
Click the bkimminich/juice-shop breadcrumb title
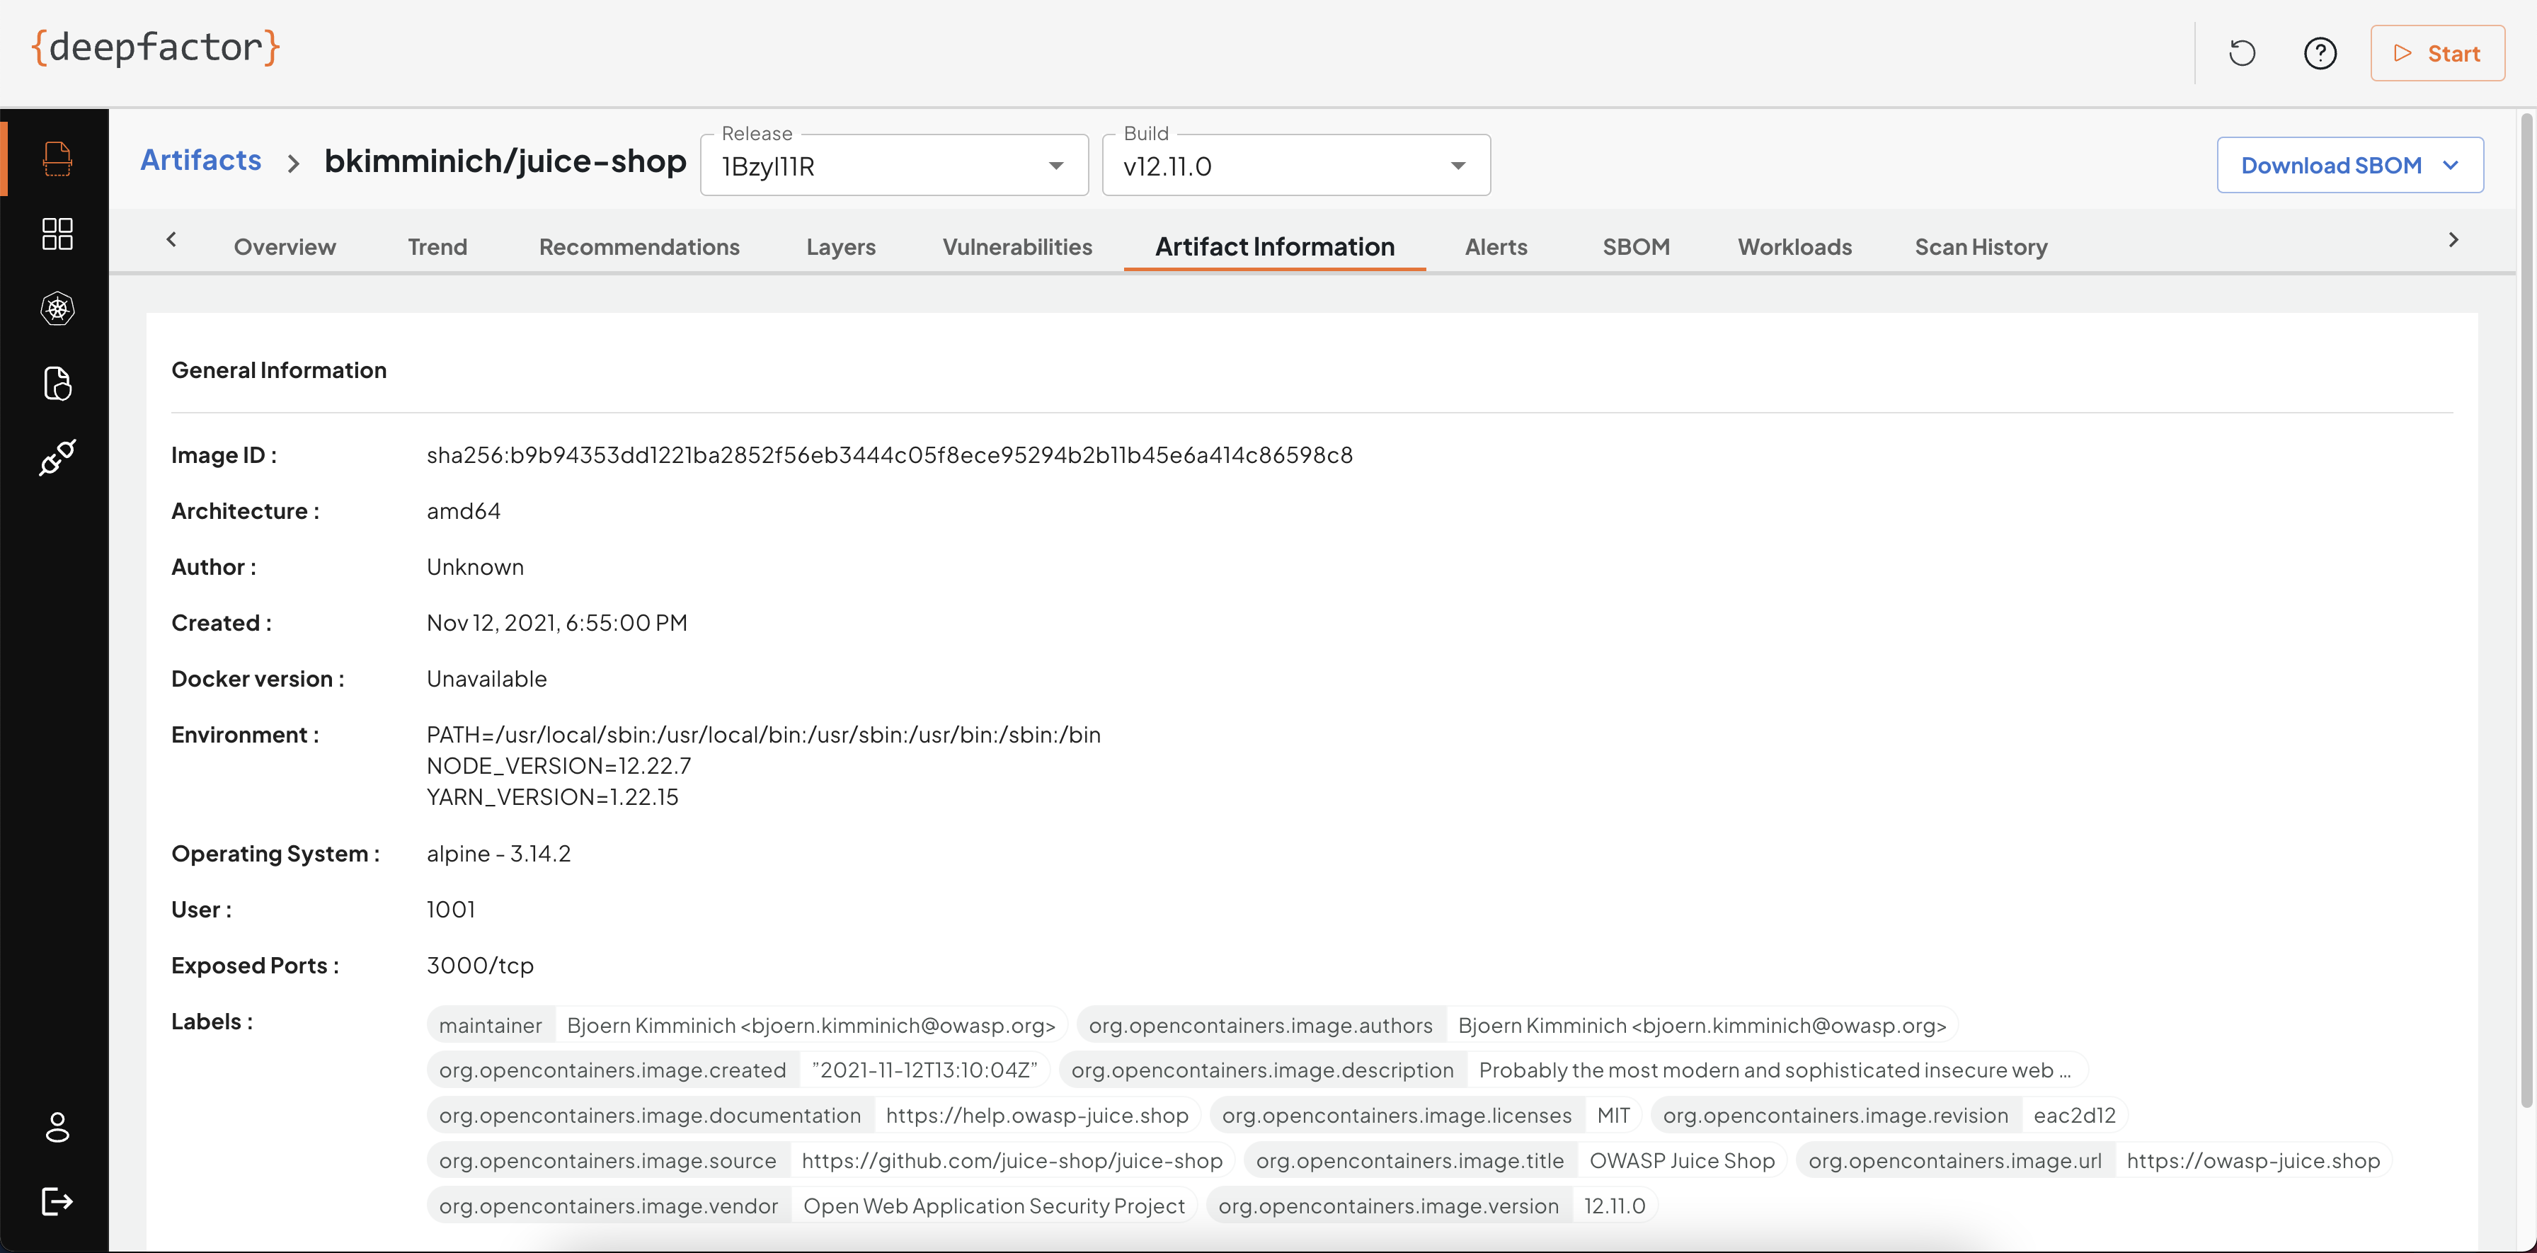[x=505, y=161]
